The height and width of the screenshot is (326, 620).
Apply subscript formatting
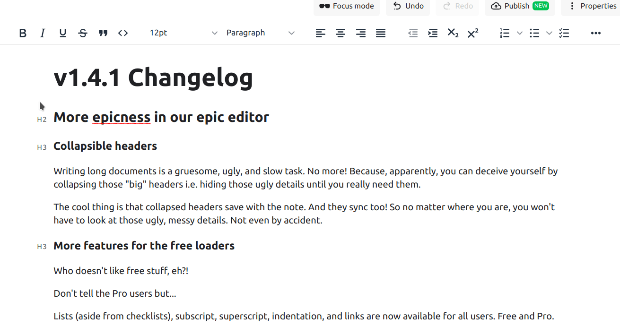[453, 33]
